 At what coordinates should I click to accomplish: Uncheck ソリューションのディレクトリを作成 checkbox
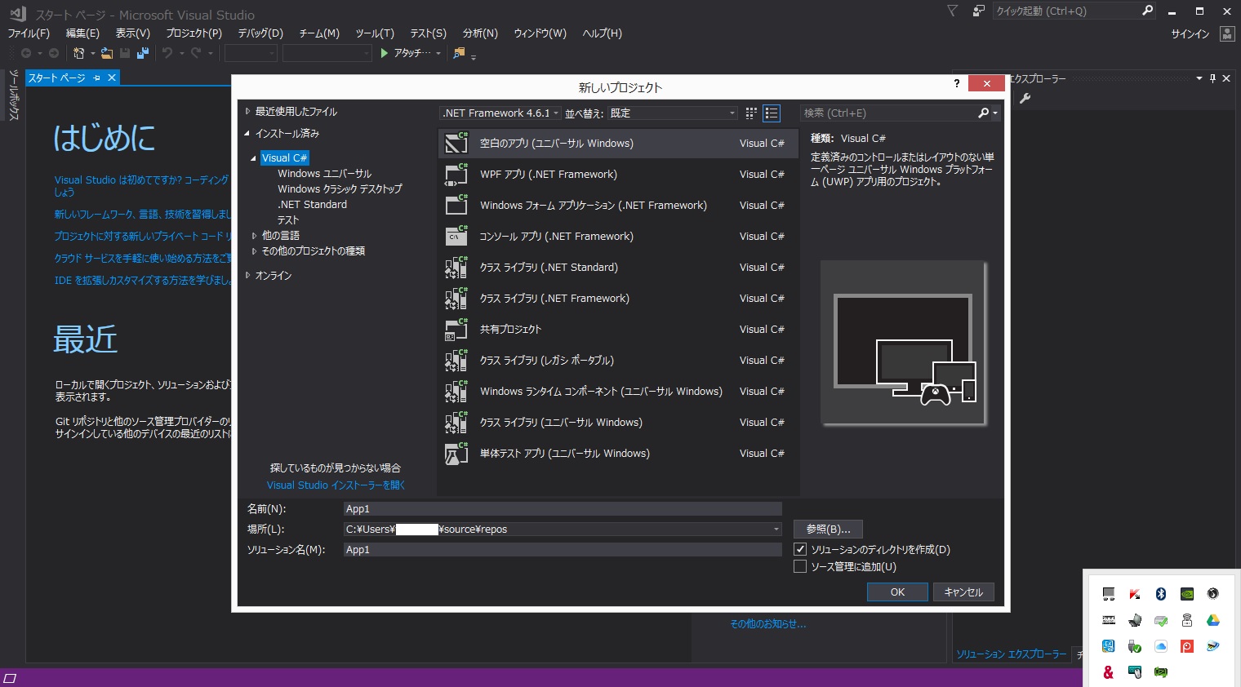800,549
